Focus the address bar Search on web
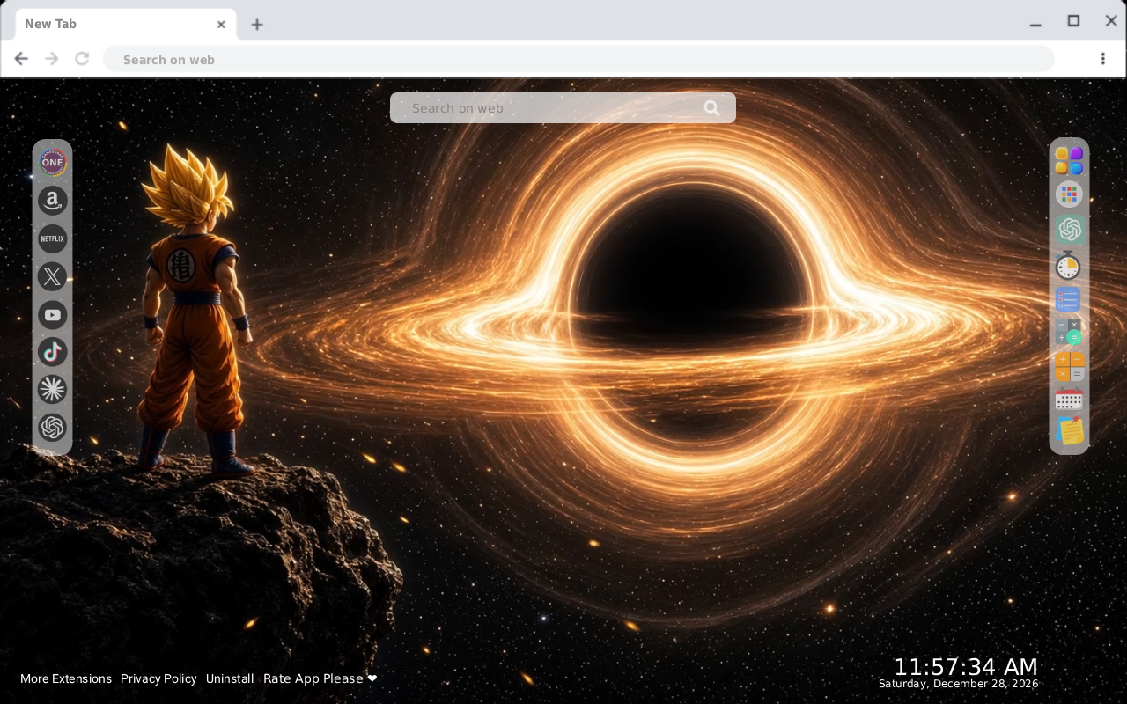Viewport: 1127px width, 704px height. tap(578, 59)
